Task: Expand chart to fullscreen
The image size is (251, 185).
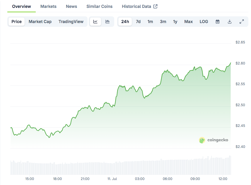Action: pyautogui.click(x=242, y=22)
